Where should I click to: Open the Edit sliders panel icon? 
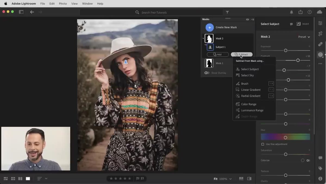point(320,23)
